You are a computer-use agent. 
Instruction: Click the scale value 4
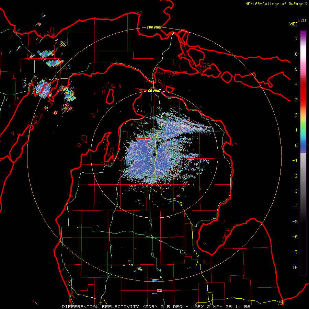click(x=296, y=84)
